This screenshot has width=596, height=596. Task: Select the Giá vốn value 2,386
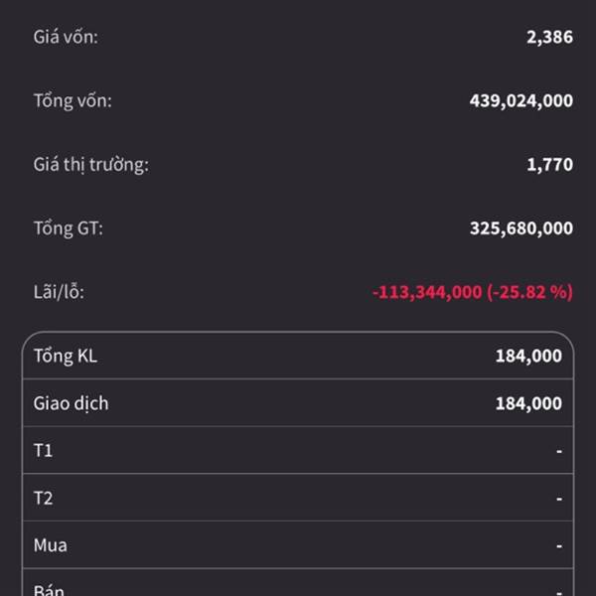point(549,38)
